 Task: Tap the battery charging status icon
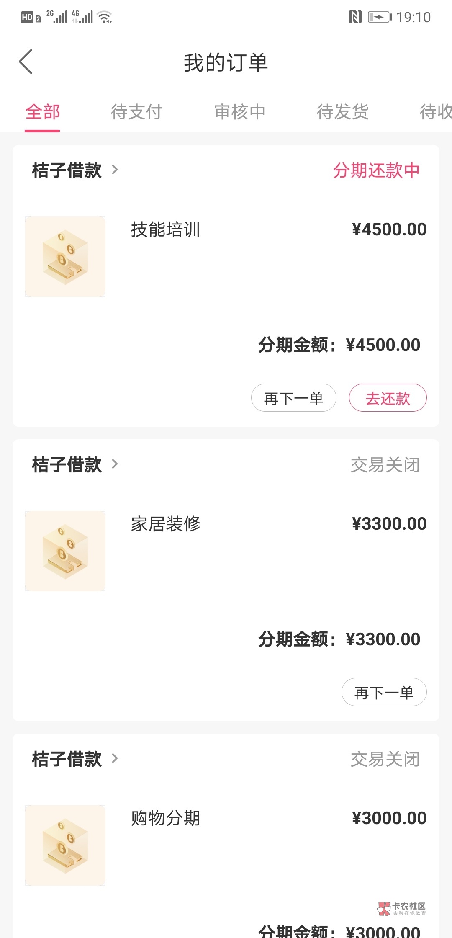coord(379,17)
